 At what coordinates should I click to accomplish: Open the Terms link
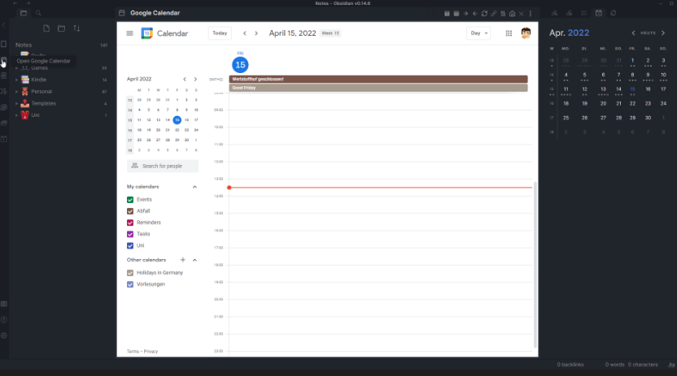tap(133, 352)
